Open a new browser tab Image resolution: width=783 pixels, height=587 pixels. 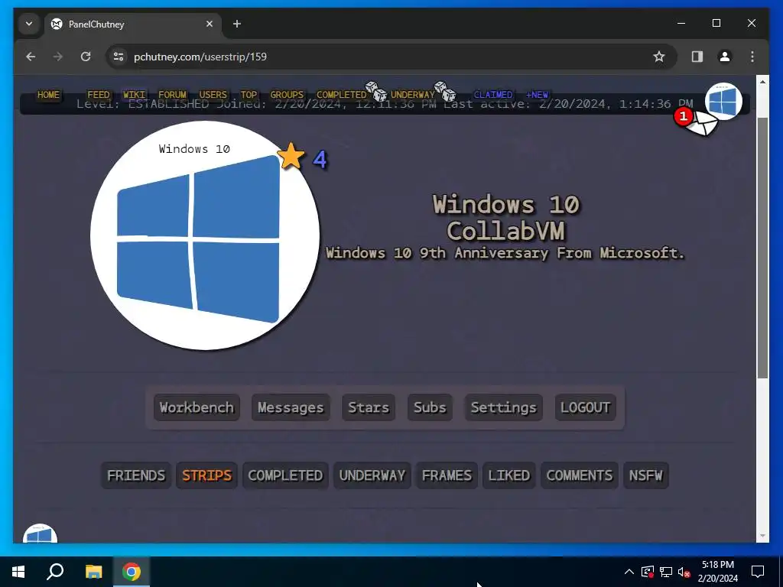coord(237,24)
